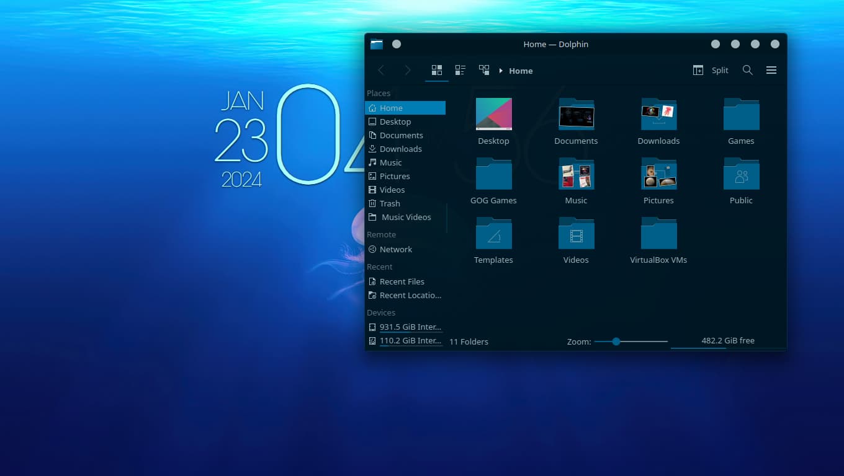844x476 pixels.
Task: Open Recent Files in sidebar
Action: [402, 281]
